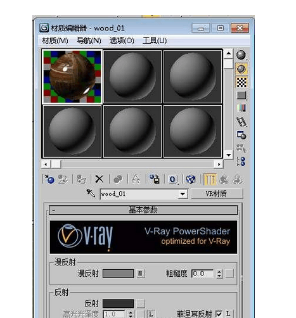Select the wood material sample slot
This screenshot has width=296, height=318.
pos(72,77)
